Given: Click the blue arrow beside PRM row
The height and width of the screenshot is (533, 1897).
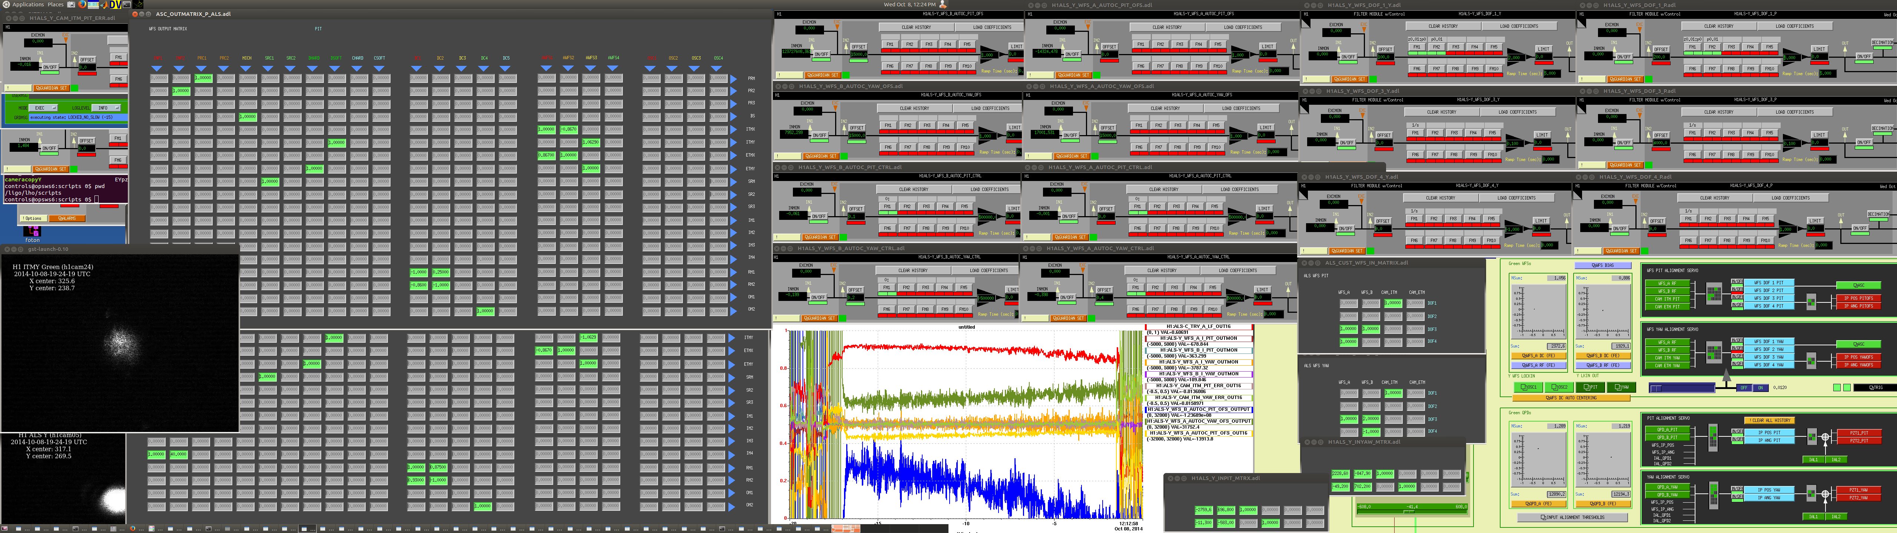Looking at the screenshot, I should (x=734, y=79).
